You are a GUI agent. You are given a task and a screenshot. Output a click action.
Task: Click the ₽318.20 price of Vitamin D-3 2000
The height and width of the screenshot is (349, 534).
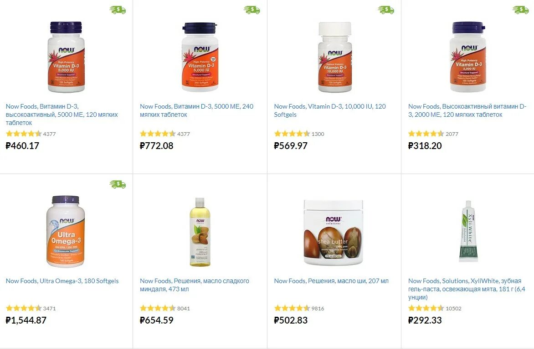[425, 146]
